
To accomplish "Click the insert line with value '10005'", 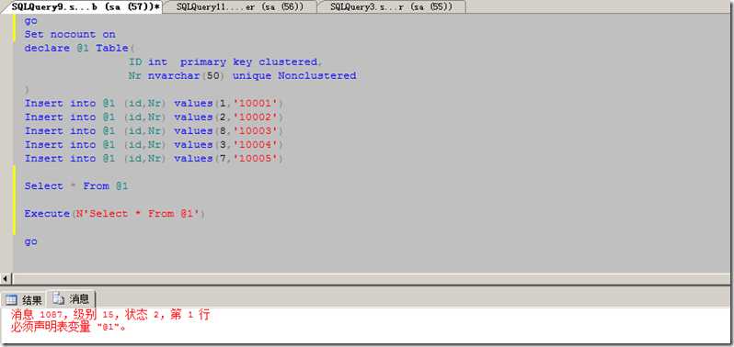I will point(155,159).
